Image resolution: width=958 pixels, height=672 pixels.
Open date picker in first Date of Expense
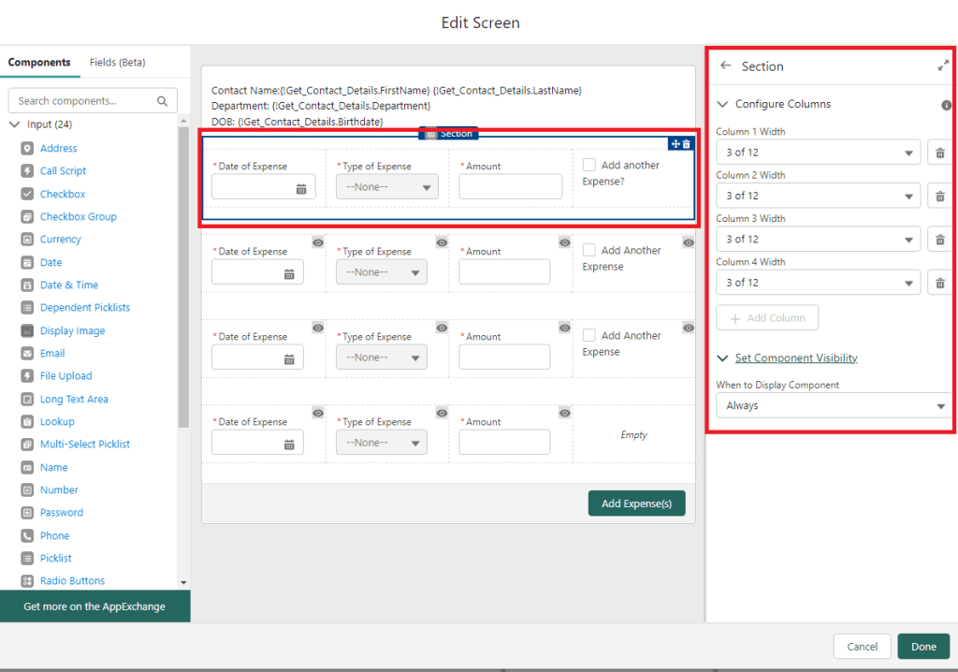[x=301, y=188]
